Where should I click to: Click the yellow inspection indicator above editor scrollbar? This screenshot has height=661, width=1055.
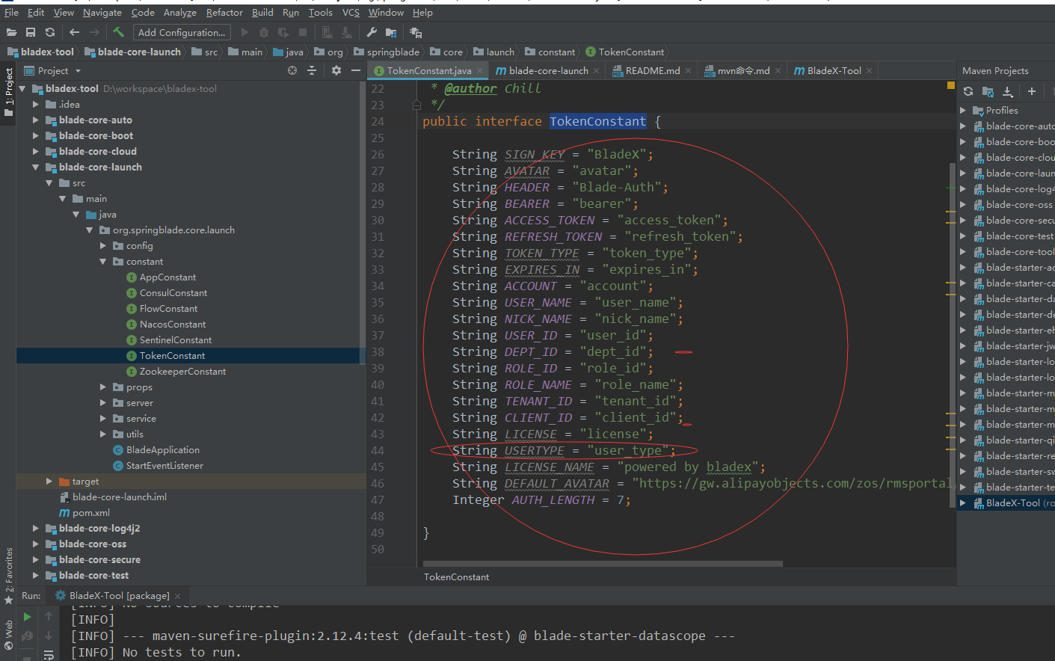coord(951,85)
